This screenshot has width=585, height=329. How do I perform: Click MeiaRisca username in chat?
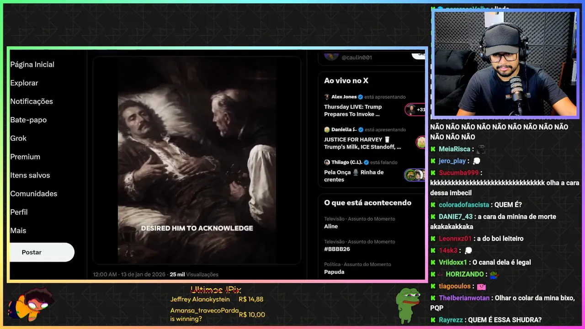(x=454, y=149)
